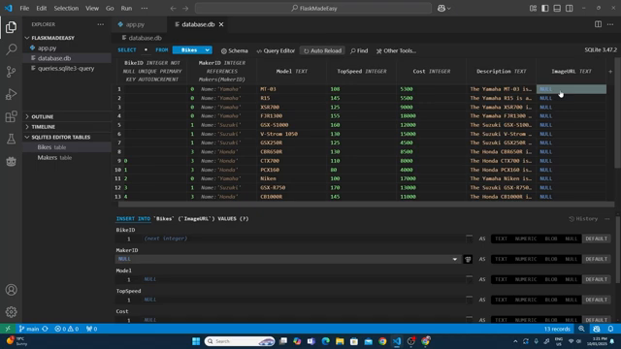This screenshot has height=349, width=621.
Task: Open the MakerID NULL dropdown
Action: [288, 259]
